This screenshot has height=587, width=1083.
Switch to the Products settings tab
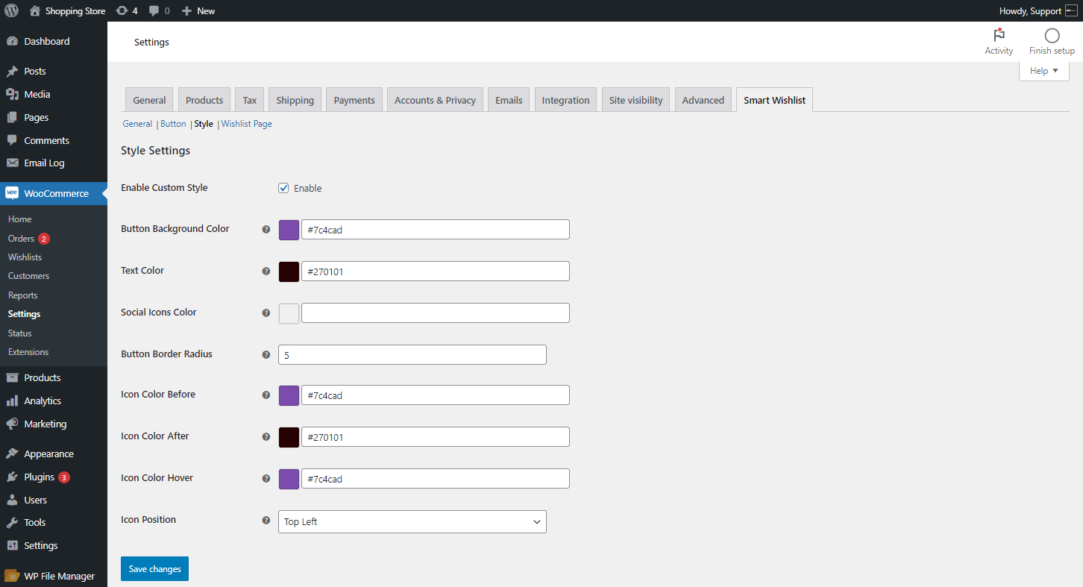click(204, 100)
